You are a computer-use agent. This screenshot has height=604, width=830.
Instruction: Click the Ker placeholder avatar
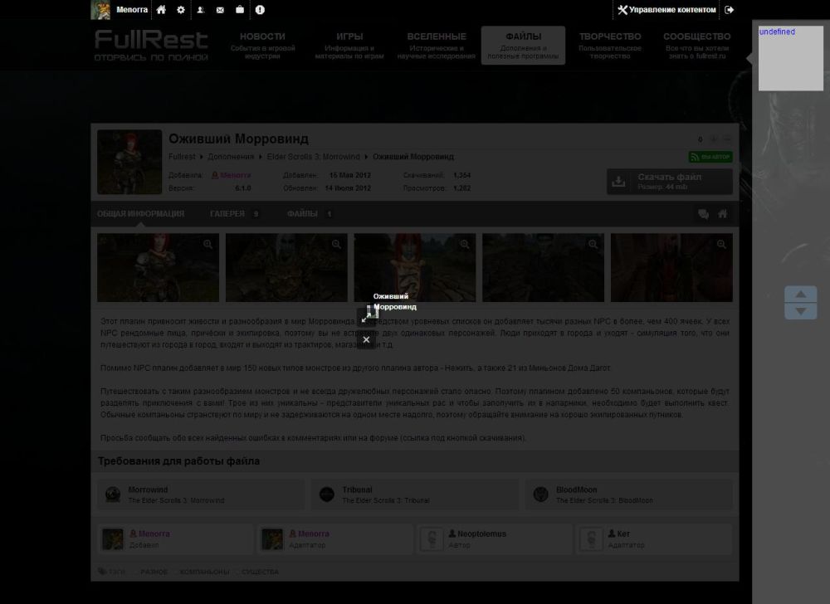coord(591,539)
